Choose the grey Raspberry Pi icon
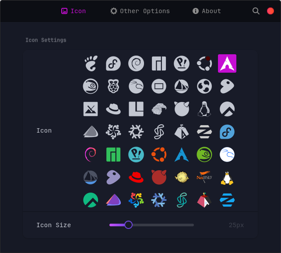 pyautogui.click(x=113, y=86)
